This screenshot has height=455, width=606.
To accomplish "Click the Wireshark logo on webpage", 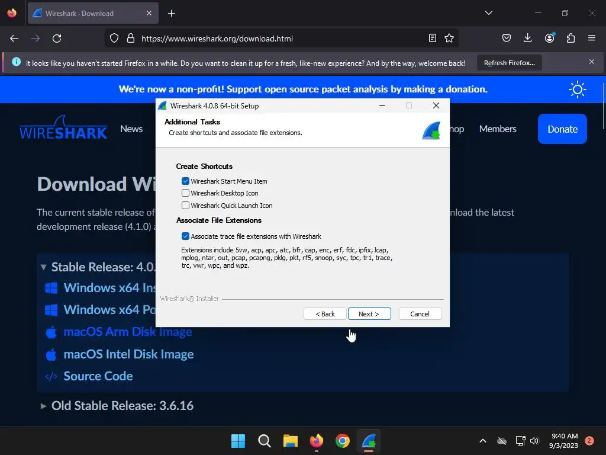I will (63, 128).
